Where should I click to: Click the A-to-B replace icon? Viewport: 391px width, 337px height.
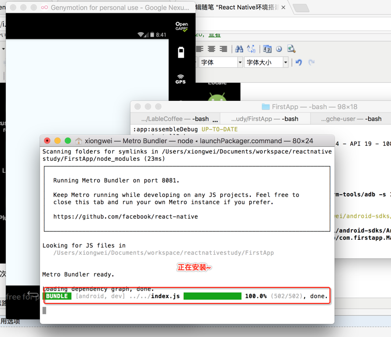click(251, 49)
